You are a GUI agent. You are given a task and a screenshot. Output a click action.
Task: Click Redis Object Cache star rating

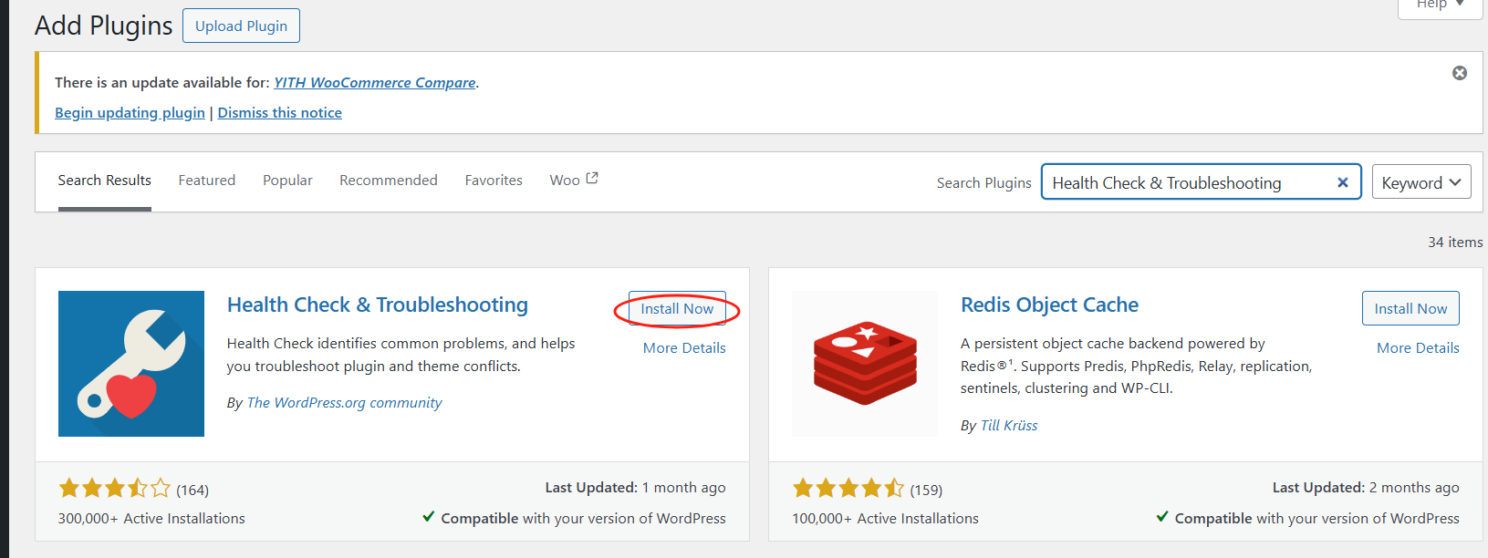click(848, 489)
